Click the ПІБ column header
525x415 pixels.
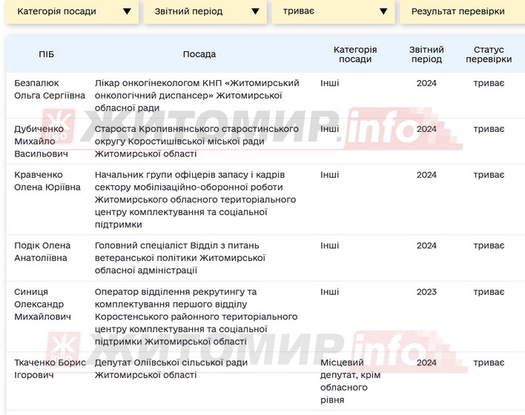tap(47, 54)
